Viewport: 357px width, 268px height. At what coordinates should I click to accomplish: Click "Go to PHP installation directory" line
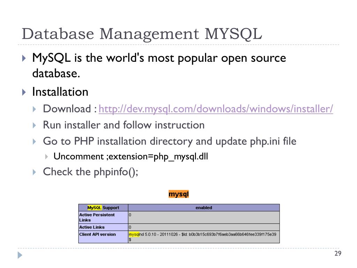pyautogui.click(x=170, y=141)
